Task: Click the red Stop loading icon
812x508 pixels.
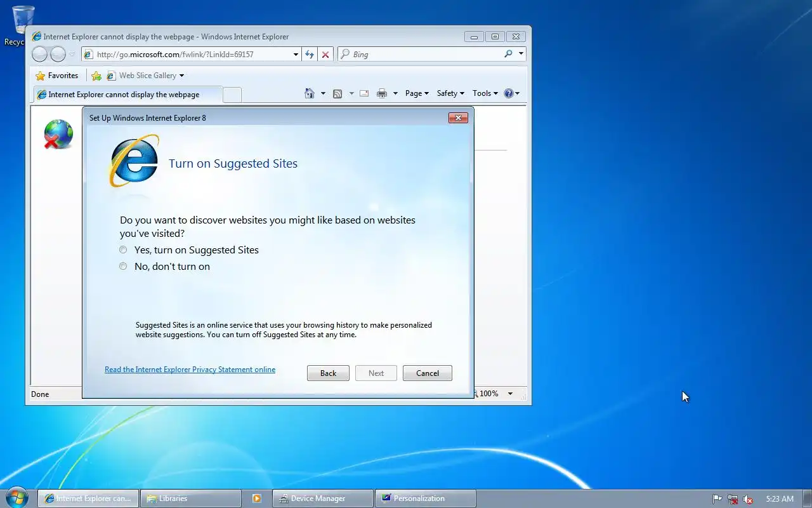Action: tap(325, 54)
